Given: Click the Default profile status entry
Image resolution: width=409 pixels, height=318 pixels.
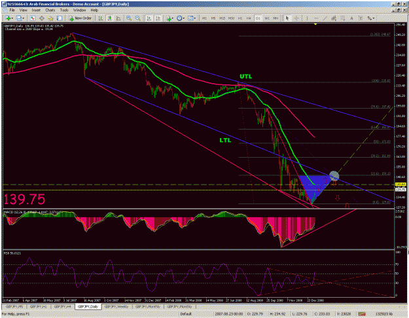Looking at the screenshot, I should 186,314.
